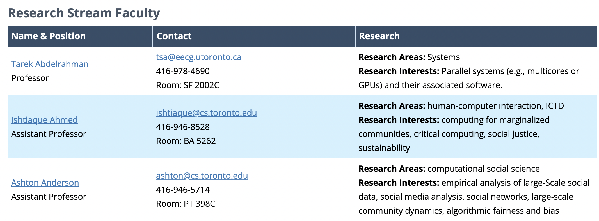599x221 pixels.
Task: Click the Research Stream Faculty heading
Action: coord(84,13)
